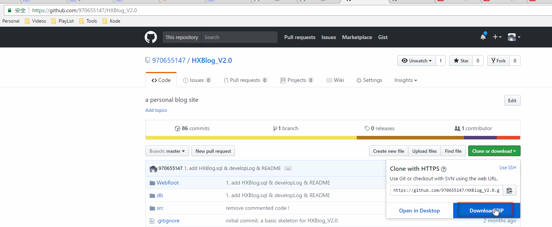Open the Personal bookmark
The image size is (552, 227).
(11, 21)
